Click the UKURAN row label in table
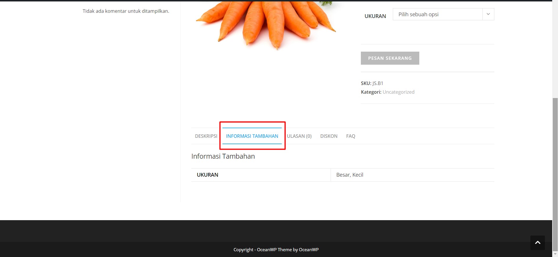The height and width of the screenshot is (257, 558). coord(207,175)
